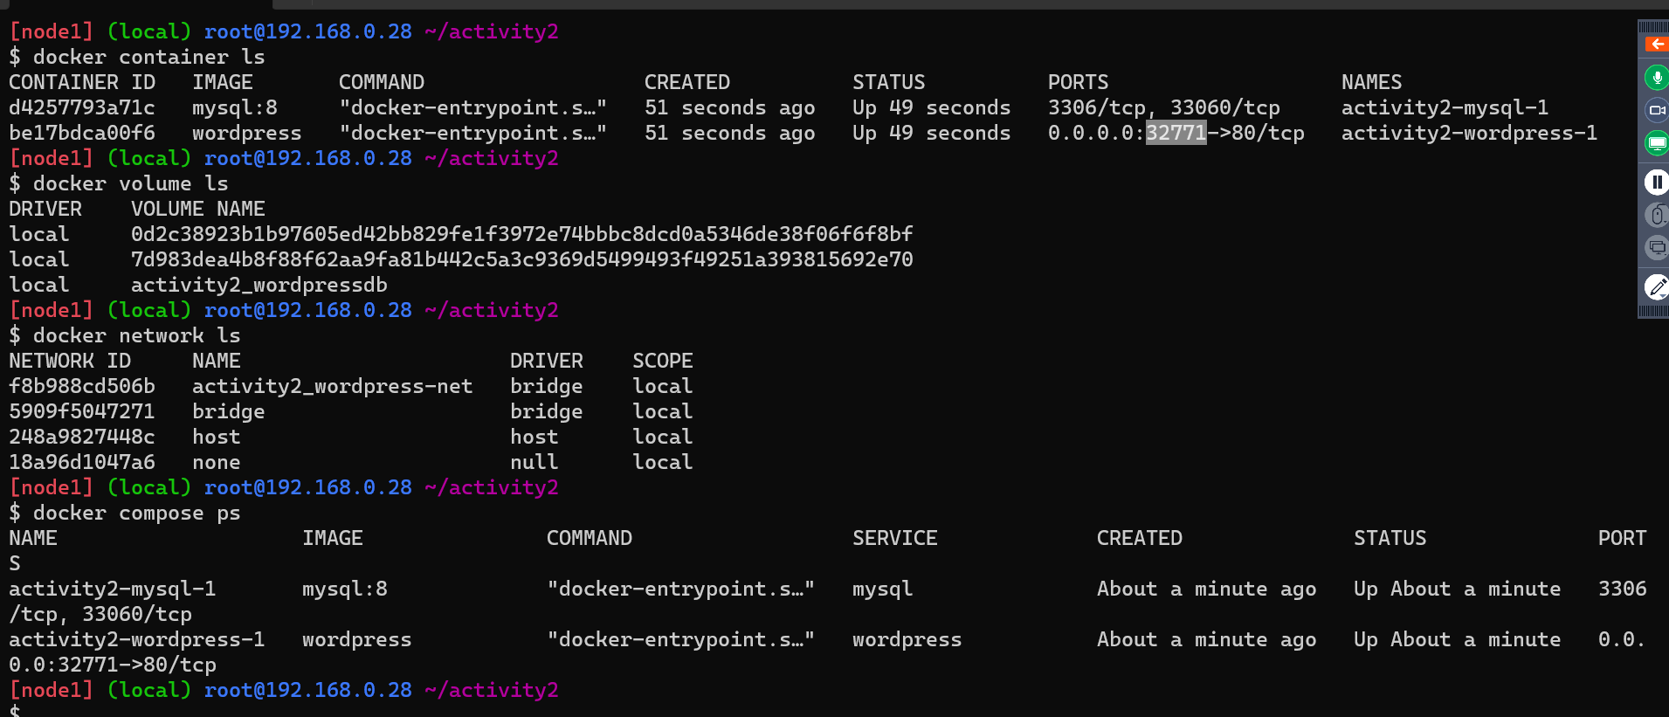Viewport: 1669px width, 717px height.
Task: Click the mysql:8 image in container list
Action: pyautogui.click(x=234, y=107)
